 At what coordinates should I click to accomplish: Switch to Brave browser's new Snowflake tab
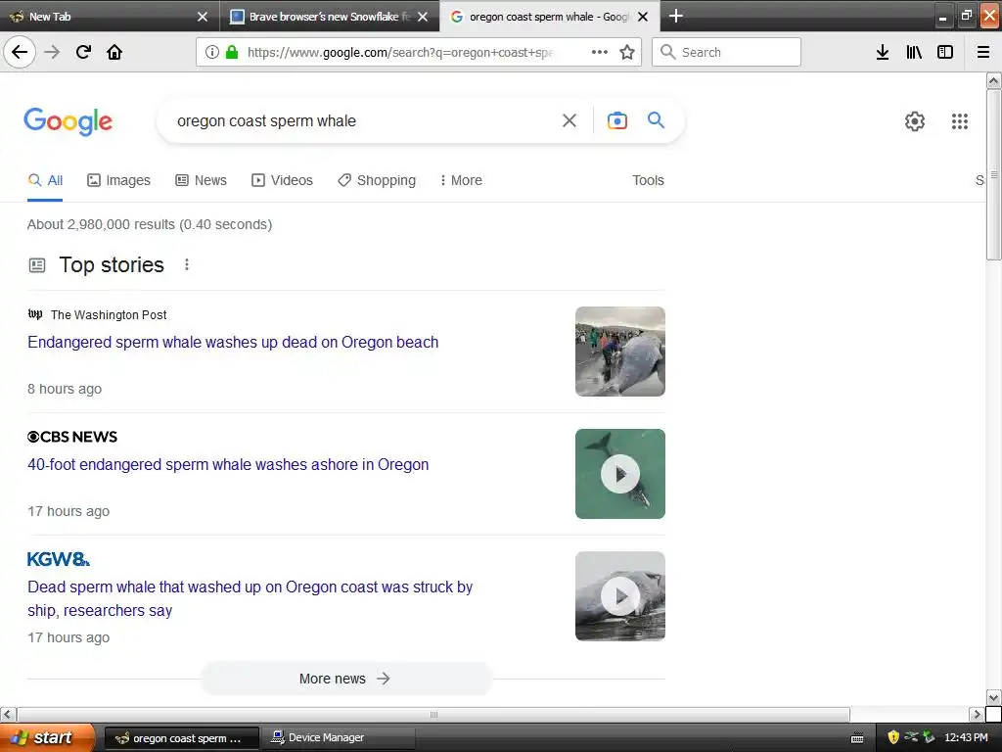click(x=330, y=17)
